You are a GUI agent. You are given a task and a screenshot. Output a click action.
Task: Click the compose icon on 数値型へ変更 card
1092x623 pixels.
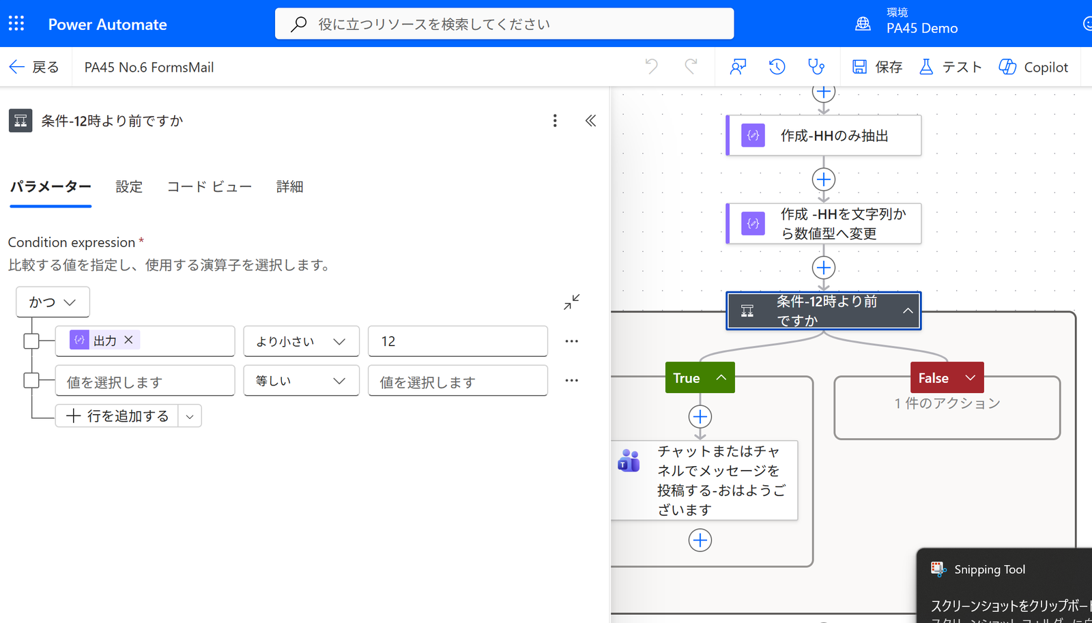click(753, 223)
